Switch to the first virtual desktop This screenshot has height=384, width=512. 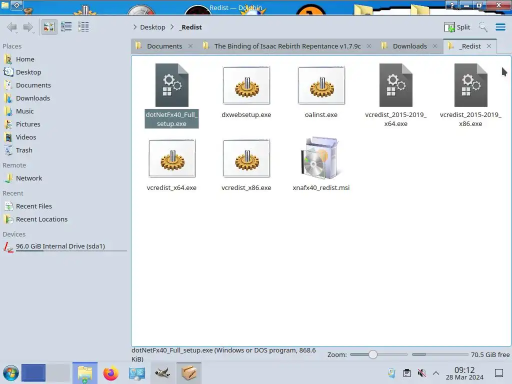pyautogui.click(x=33, y=373)
